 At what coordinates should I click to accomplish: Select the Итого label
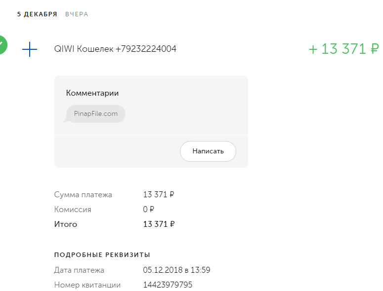66,224
